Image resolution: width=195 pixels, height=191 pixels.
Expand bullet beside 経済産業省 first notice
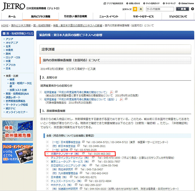tap(41, 92)
